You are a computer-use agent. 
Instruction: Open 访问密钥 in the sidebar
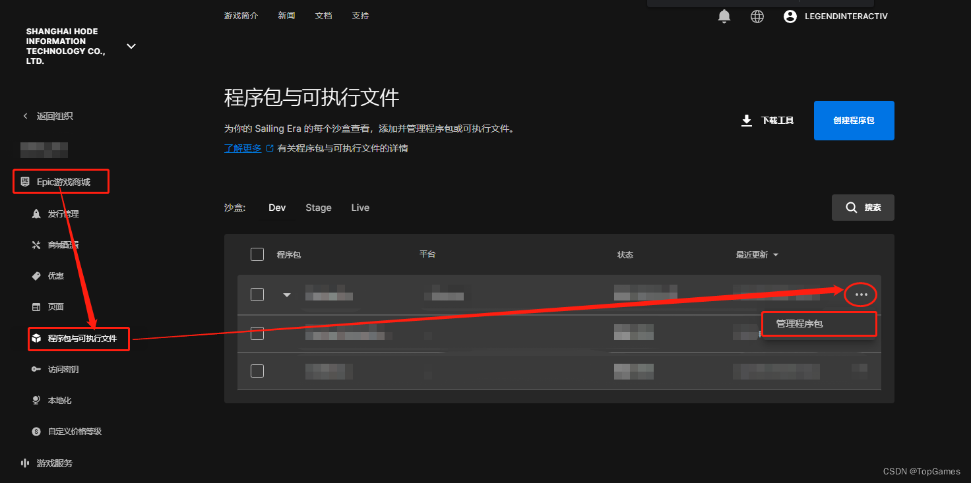click(x=56, y=369)
